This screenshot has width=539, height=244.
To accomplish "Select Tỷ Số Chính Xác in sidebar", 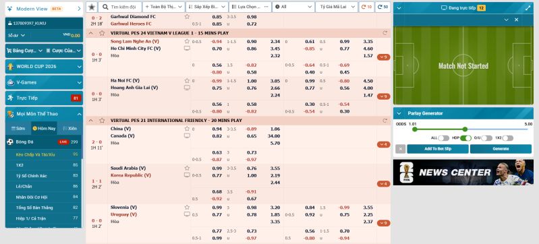I will [44, 176].
